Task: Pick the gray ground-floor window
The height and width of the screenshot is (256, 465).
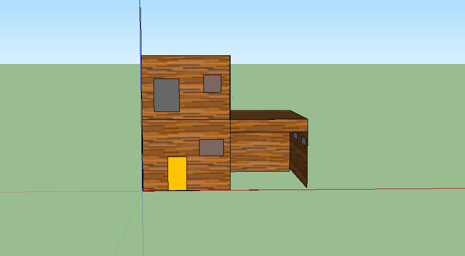Action: point(211,147)
